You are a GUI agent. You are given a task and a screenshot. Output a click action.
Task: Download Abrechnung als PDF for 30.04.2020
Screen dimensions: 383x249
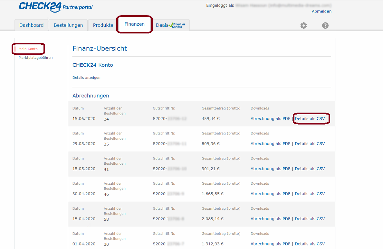[x=270, y=194]
